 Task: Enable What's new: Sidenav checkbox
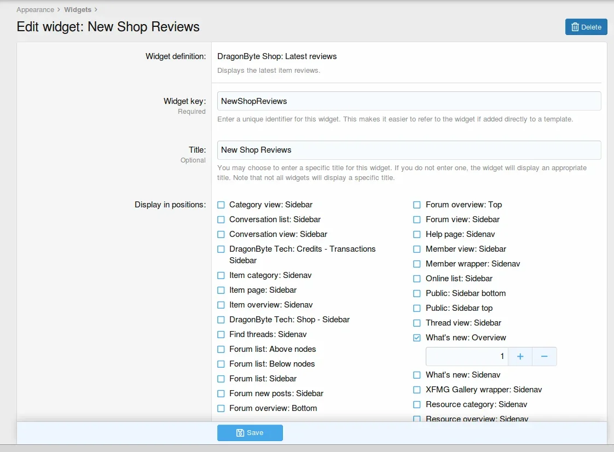pyautogui.click(x=417, y=375)
